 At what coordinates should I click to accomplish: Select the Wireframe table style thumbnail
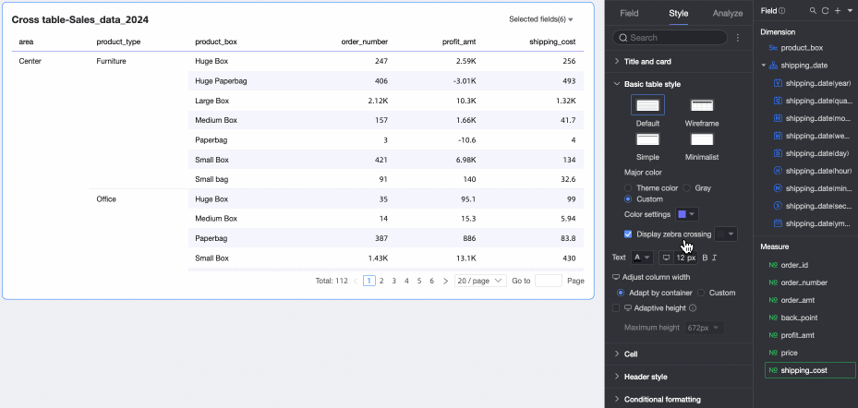coord(702,106)
